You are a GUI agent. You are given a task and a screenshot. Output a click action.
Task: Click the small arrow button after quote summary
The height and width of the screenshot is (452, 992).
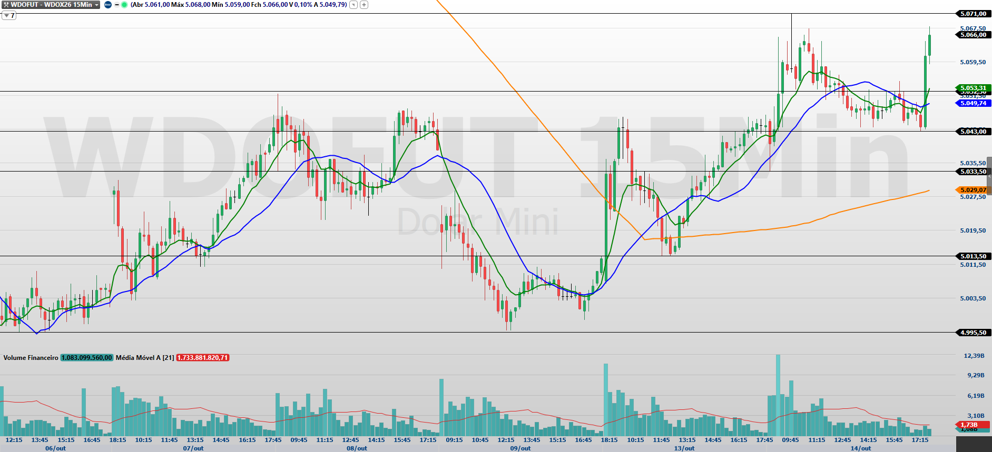tap(353, 5)
